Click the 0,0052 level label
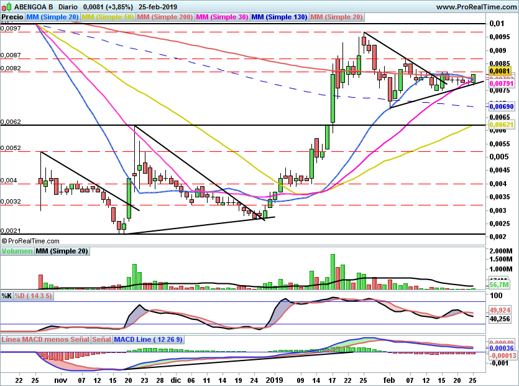519x386 pixels. (x=11, y=148)
